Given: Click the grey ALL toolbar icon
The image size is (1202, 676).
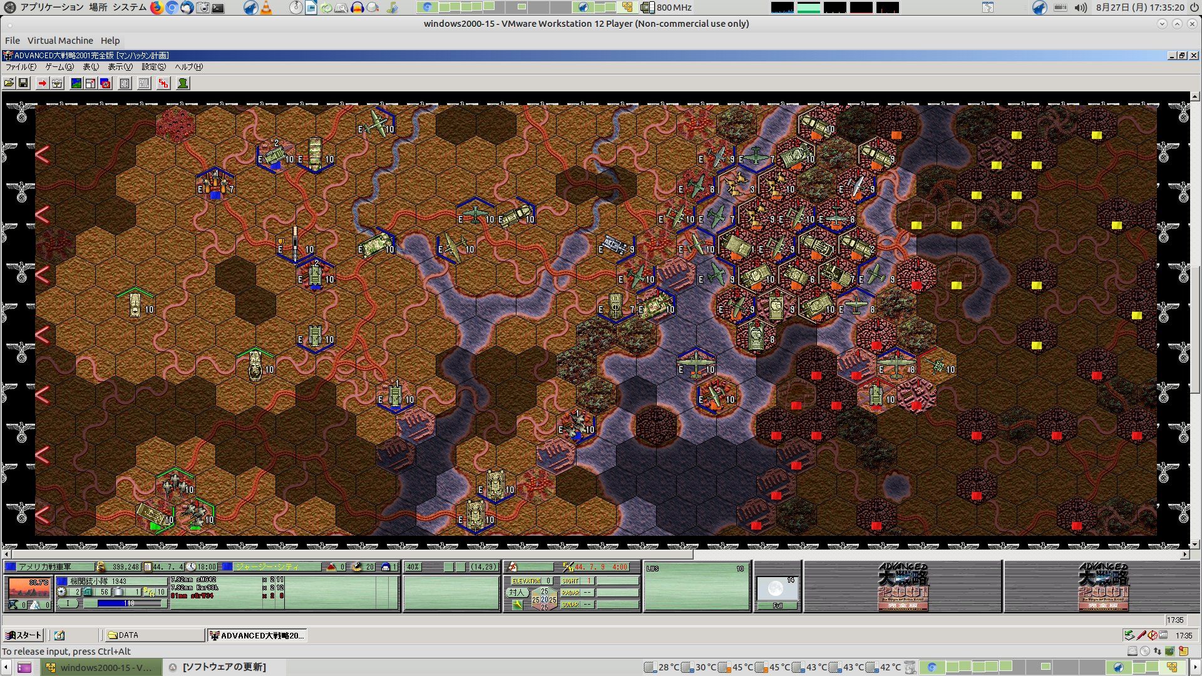Looking at the screenshot, I should tap(144, 83).
